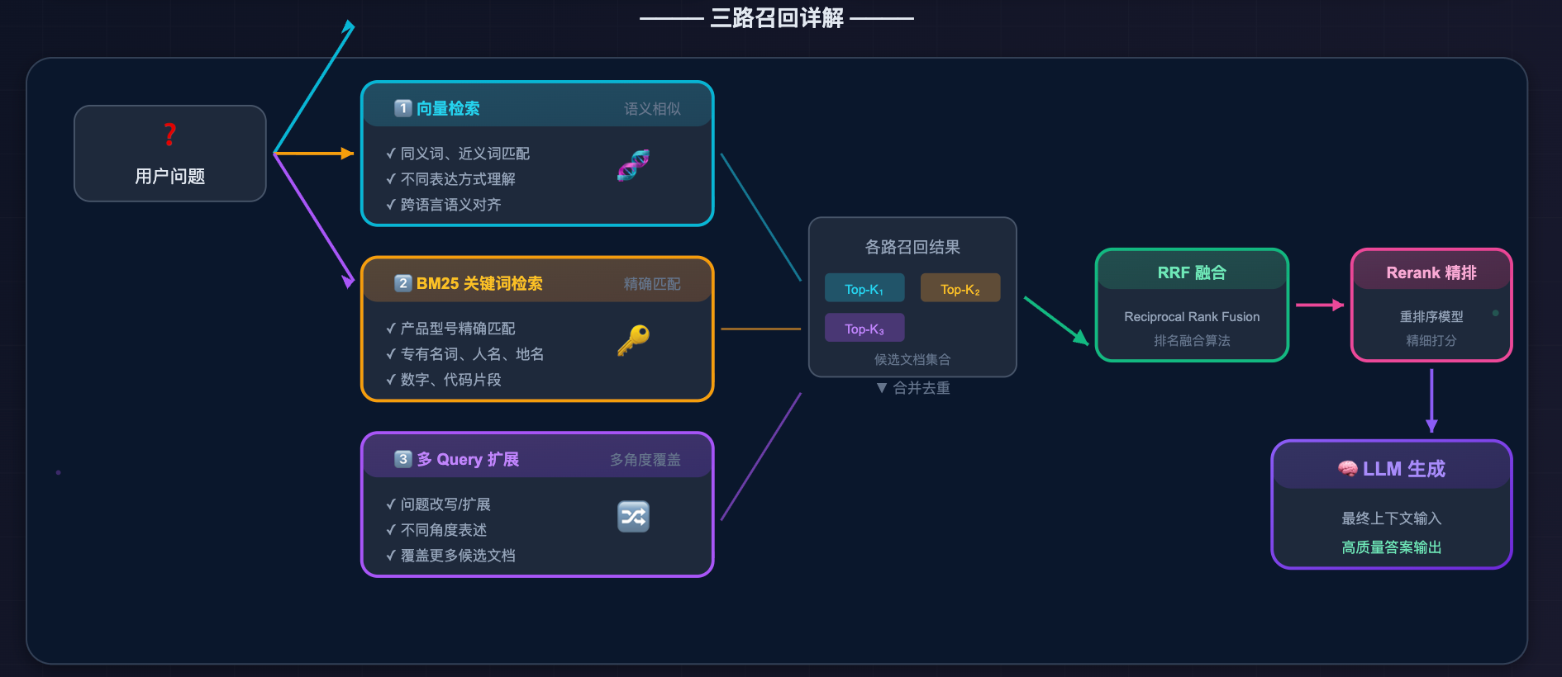
Task: Click the BM25 关键词检索 header title
Action: coord(479,283)
